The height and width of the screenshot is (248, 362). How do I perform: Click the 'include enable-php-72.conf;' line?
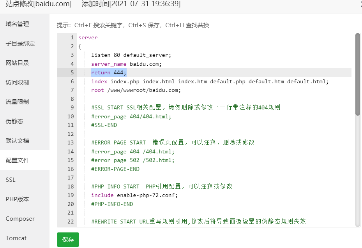pos(134,195)
